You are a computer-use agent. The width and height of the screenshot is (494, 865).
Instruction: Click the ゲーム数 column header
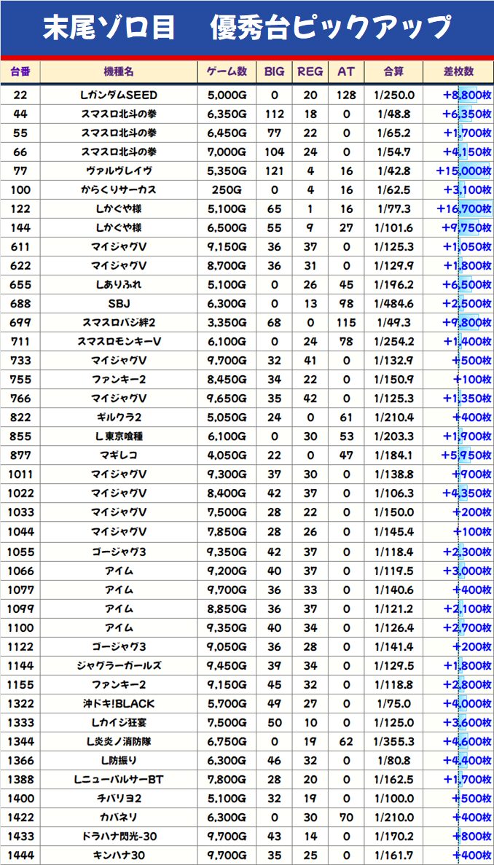pyautogui.click(x=227, y=71)
